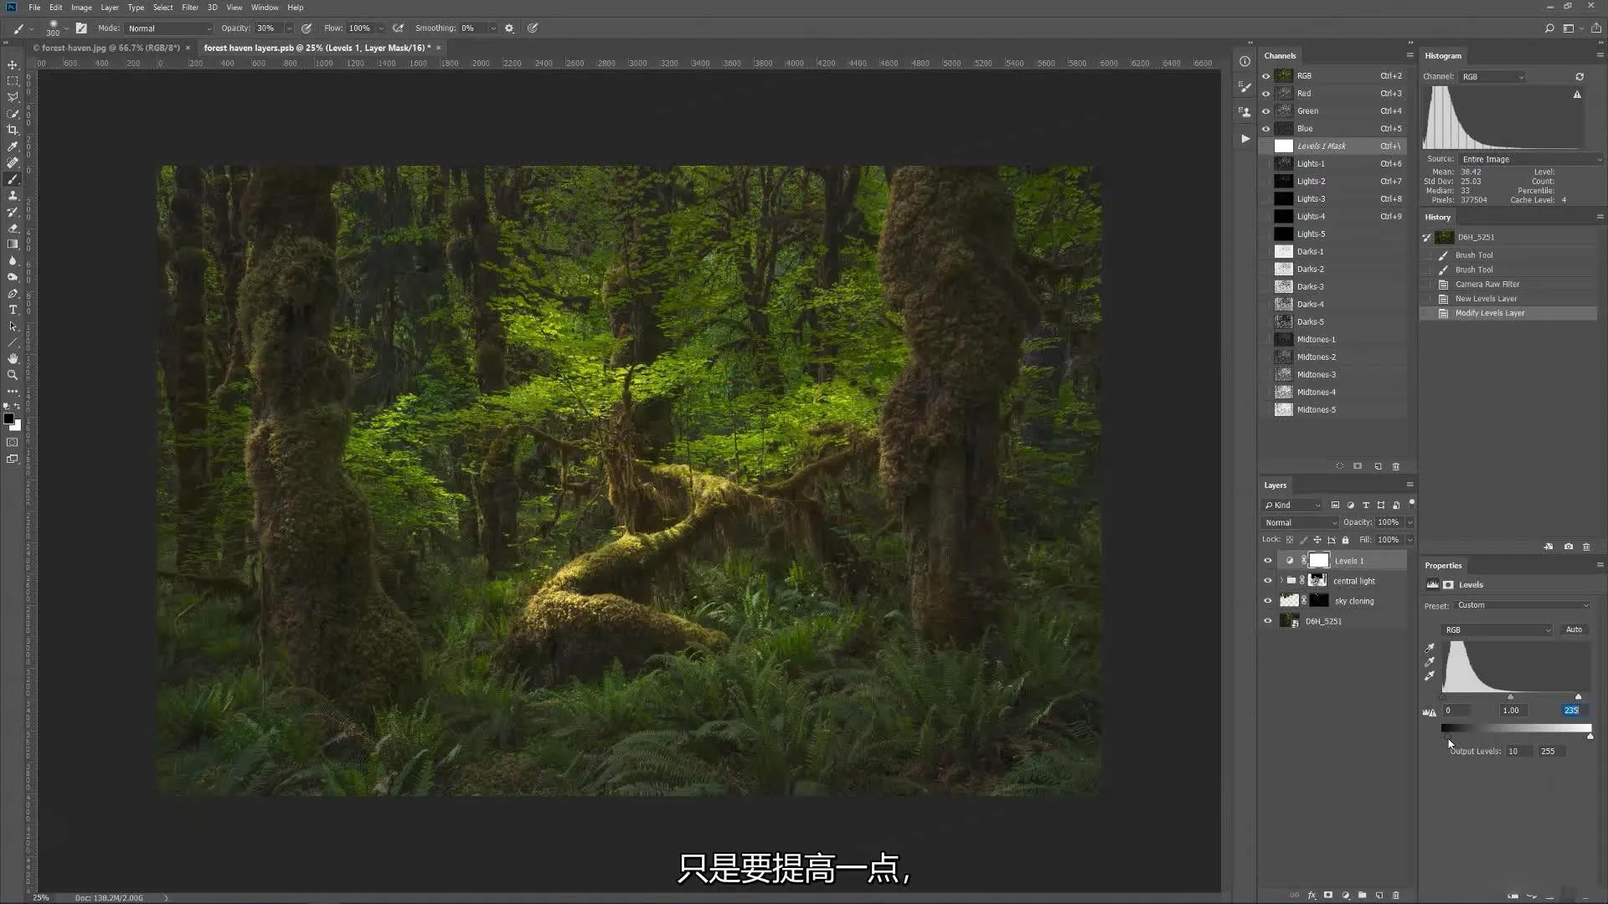Toggle visibility of sky cloning layer

tap(1268, 600)
